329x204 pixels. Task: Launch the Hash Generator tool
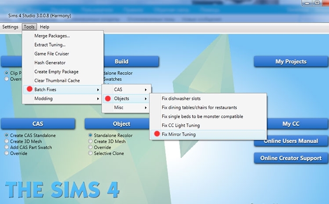(50, 63)
